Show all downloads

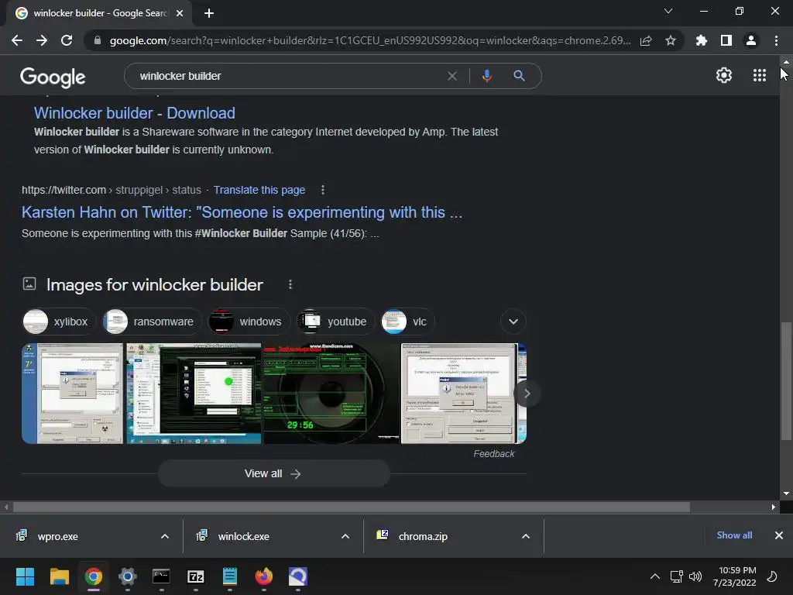point(734,535)
